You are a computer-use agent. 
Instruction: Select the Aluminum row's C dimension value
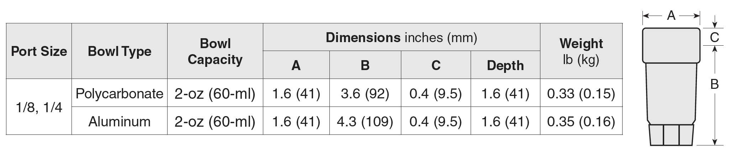pyautogui.click(x=435, y=121)
